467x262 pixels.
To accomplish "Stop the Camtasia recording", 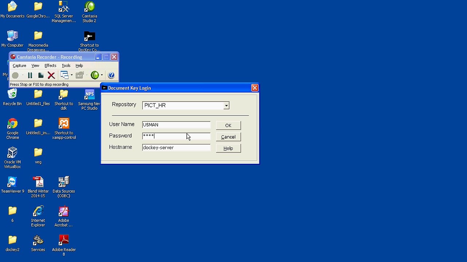I will [x=40, y=75].
